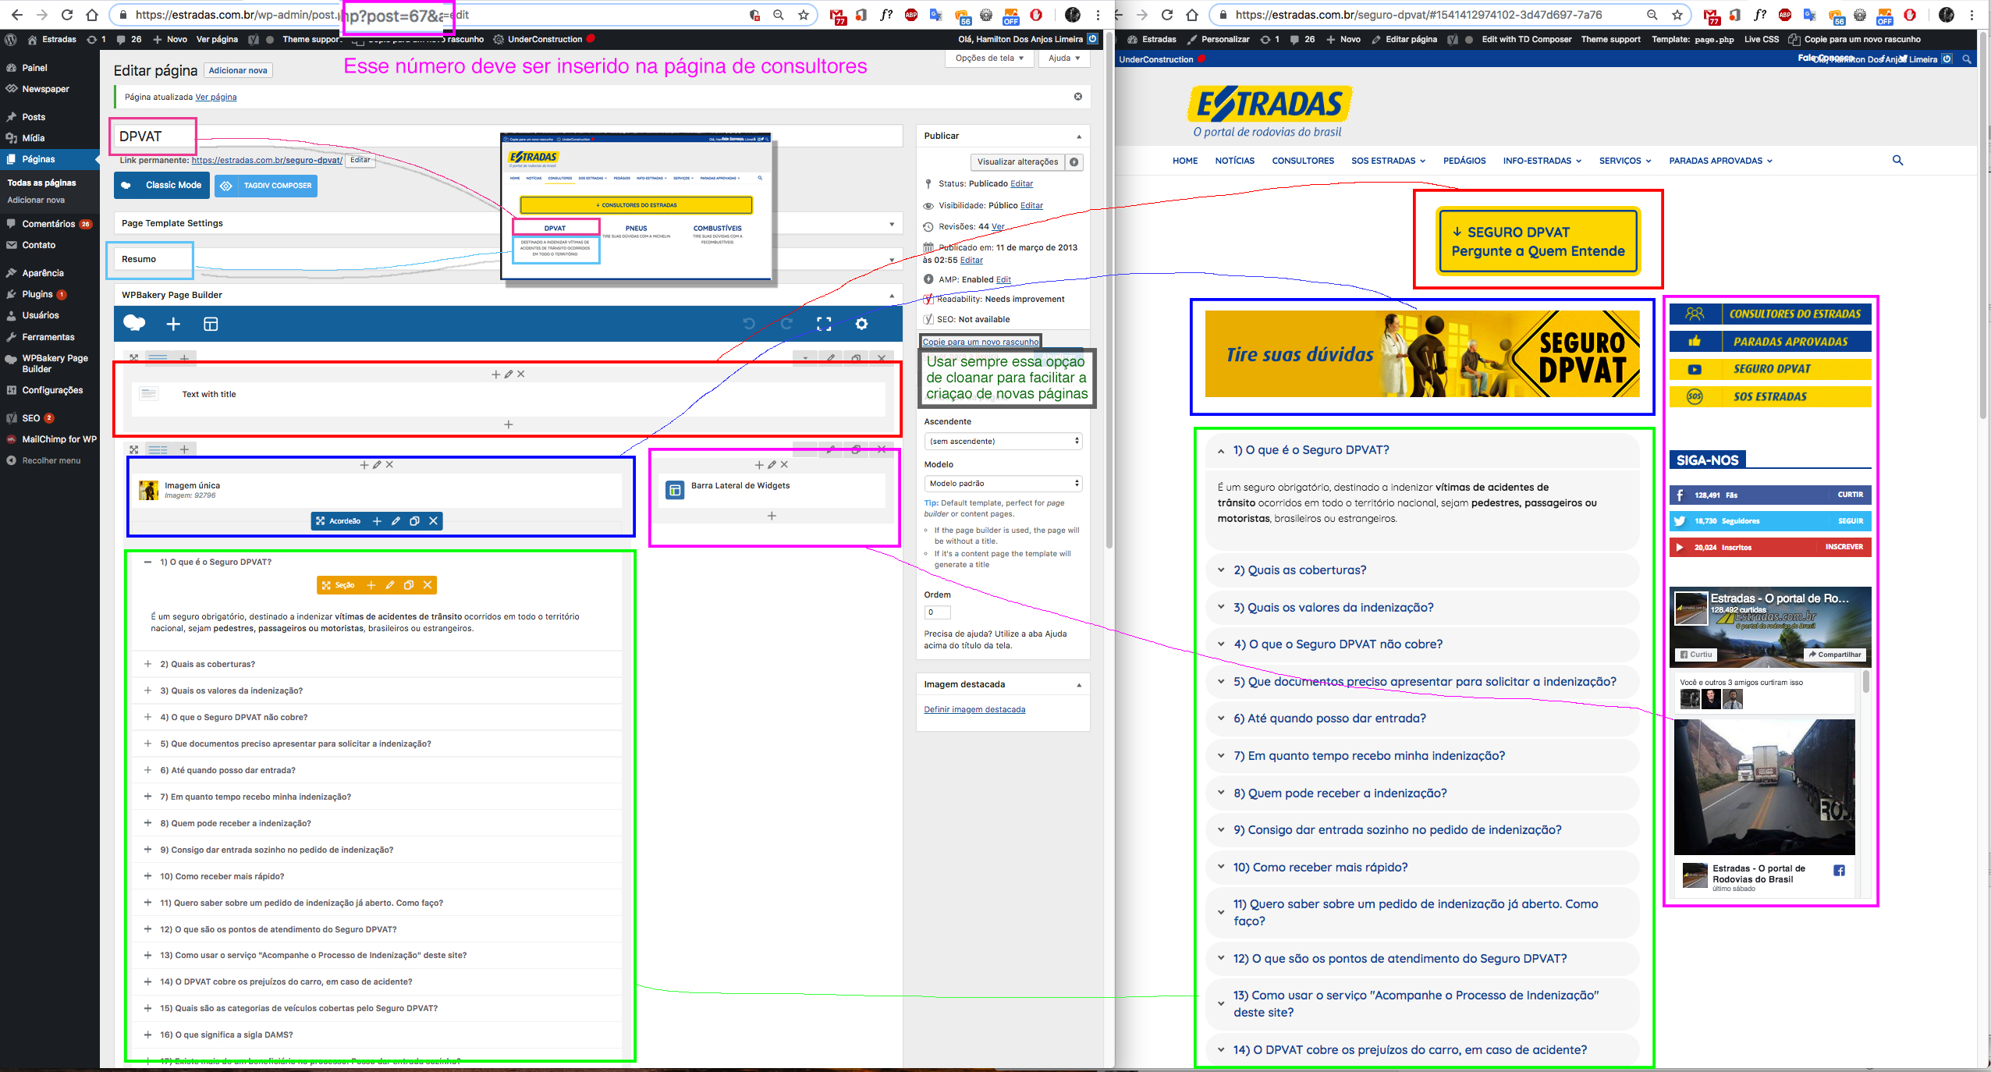This screenshot has height=1072, width=1991.
Task: Open the Ajuda help dropdown
Action: click(x=1064, y=58)
